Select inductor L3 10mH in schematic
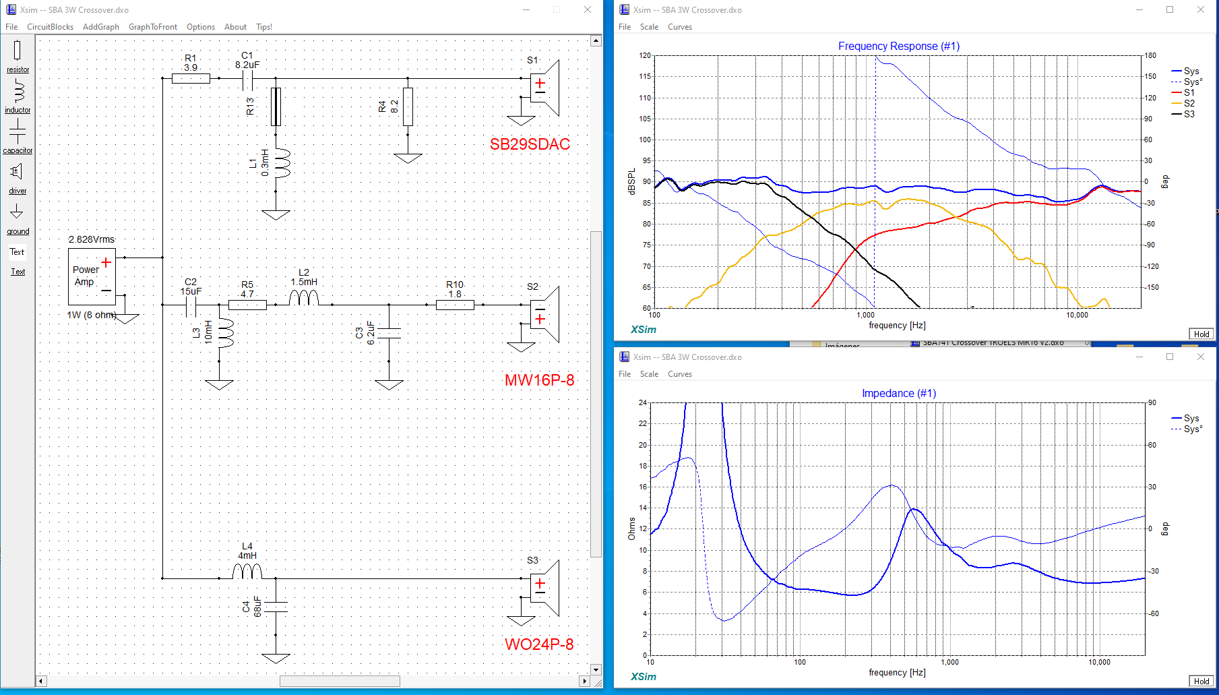 (x=224, y=333)
